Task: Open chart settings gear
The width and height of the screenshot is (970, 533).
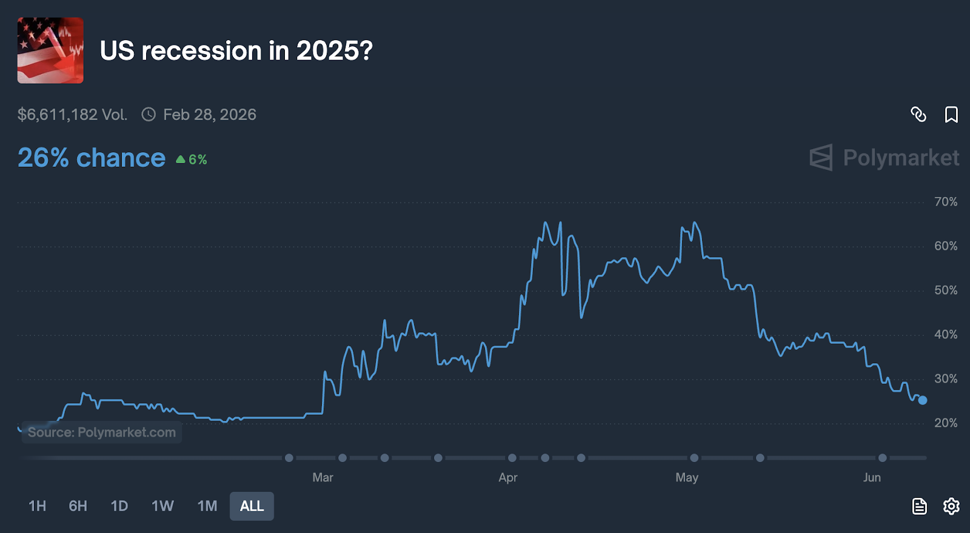Action: [951, 506]
